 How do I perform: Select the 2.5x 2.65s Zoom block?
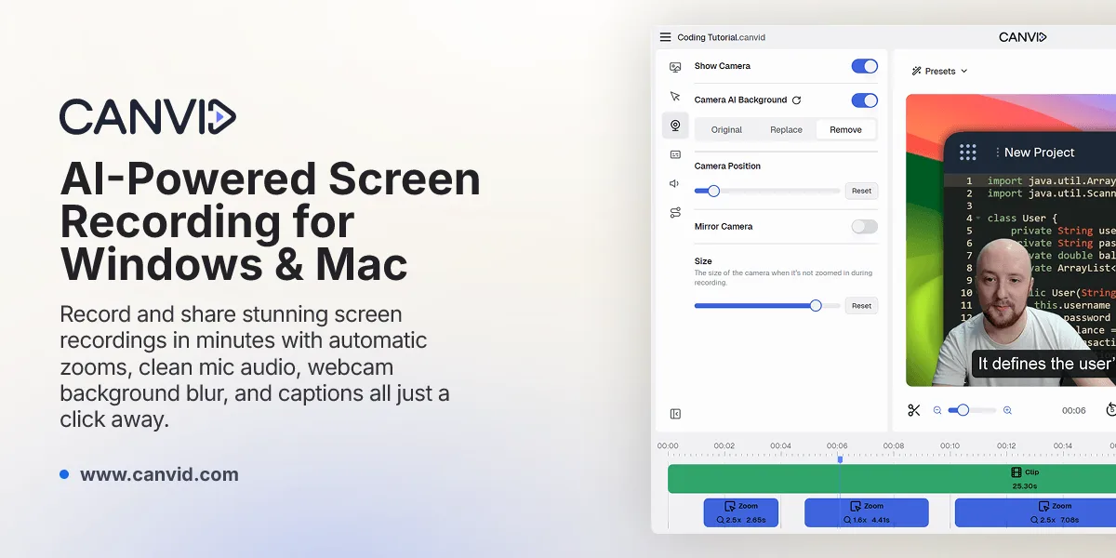coord(741,513)
